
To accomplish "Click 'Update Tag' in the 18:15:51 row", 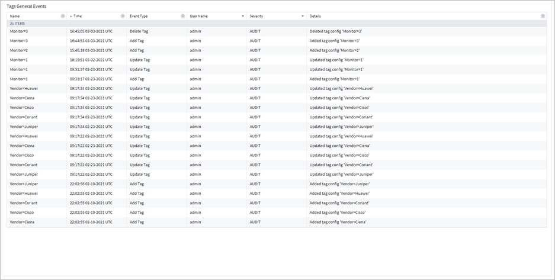I will [x=139, y=60].
